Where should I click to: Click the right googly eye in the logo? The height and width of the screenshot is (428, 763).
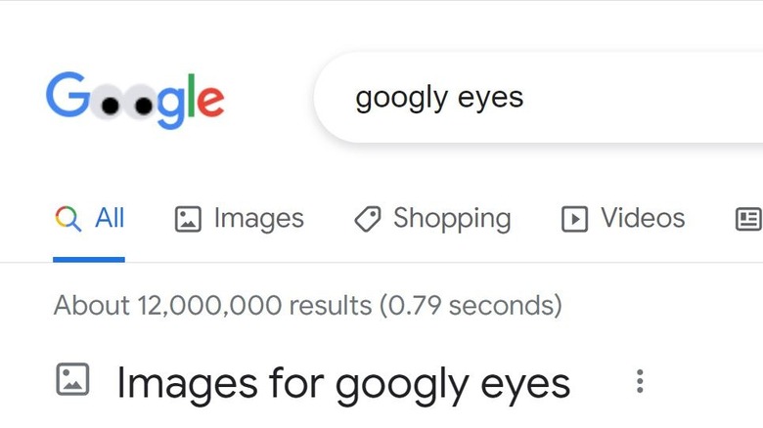146,102
